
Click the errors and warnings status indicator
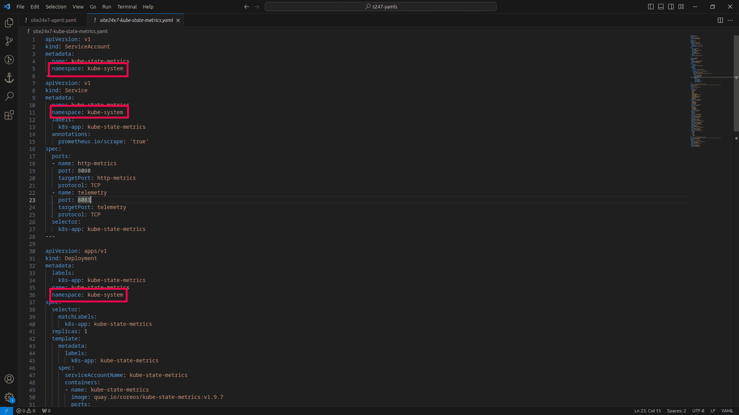pyautogui.click(x=26, y=411)
